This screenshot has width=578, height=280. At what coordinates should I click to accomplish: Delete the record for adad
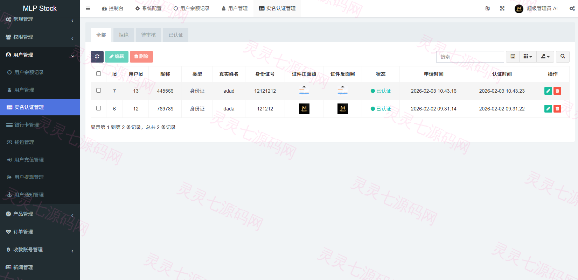[557, 91]
